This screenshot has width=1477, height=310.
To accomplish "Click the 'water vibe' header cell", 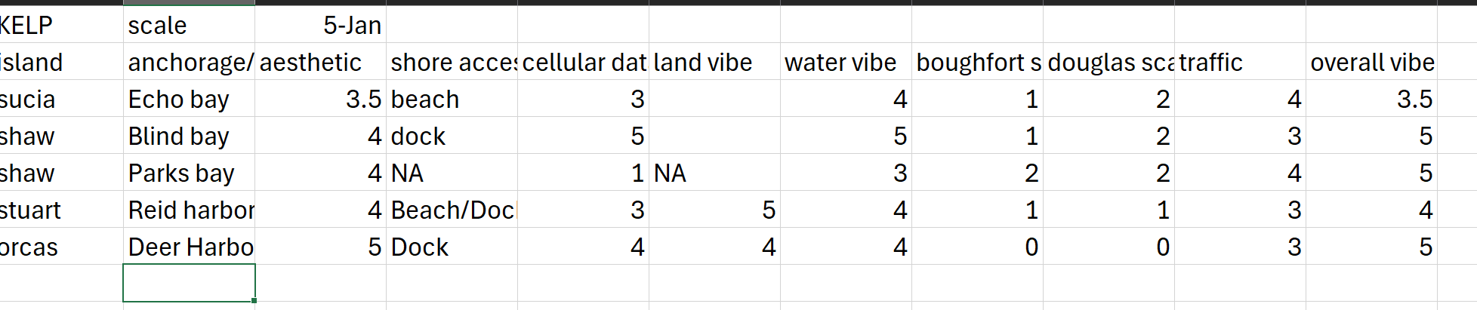I will click(x=846, y=62).
